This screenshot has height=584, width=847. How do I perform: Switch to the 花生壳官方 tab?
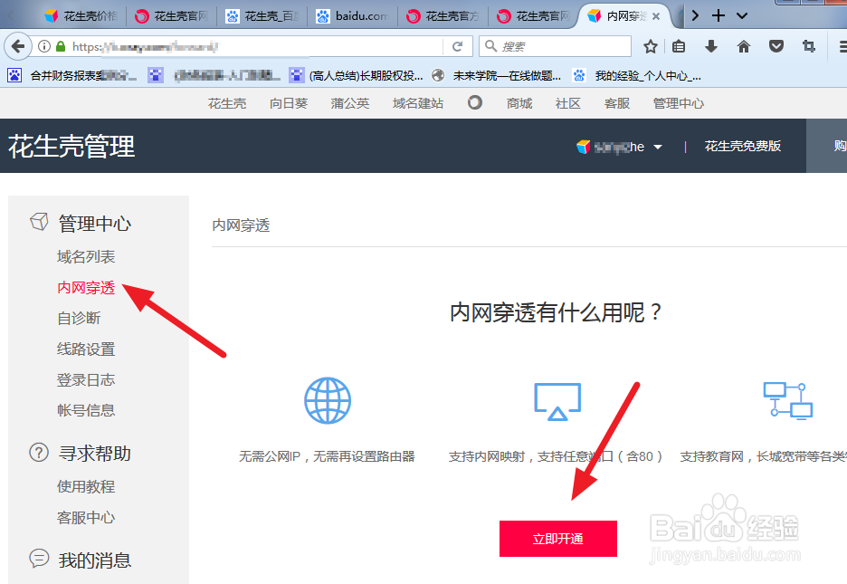click(443, 16)
